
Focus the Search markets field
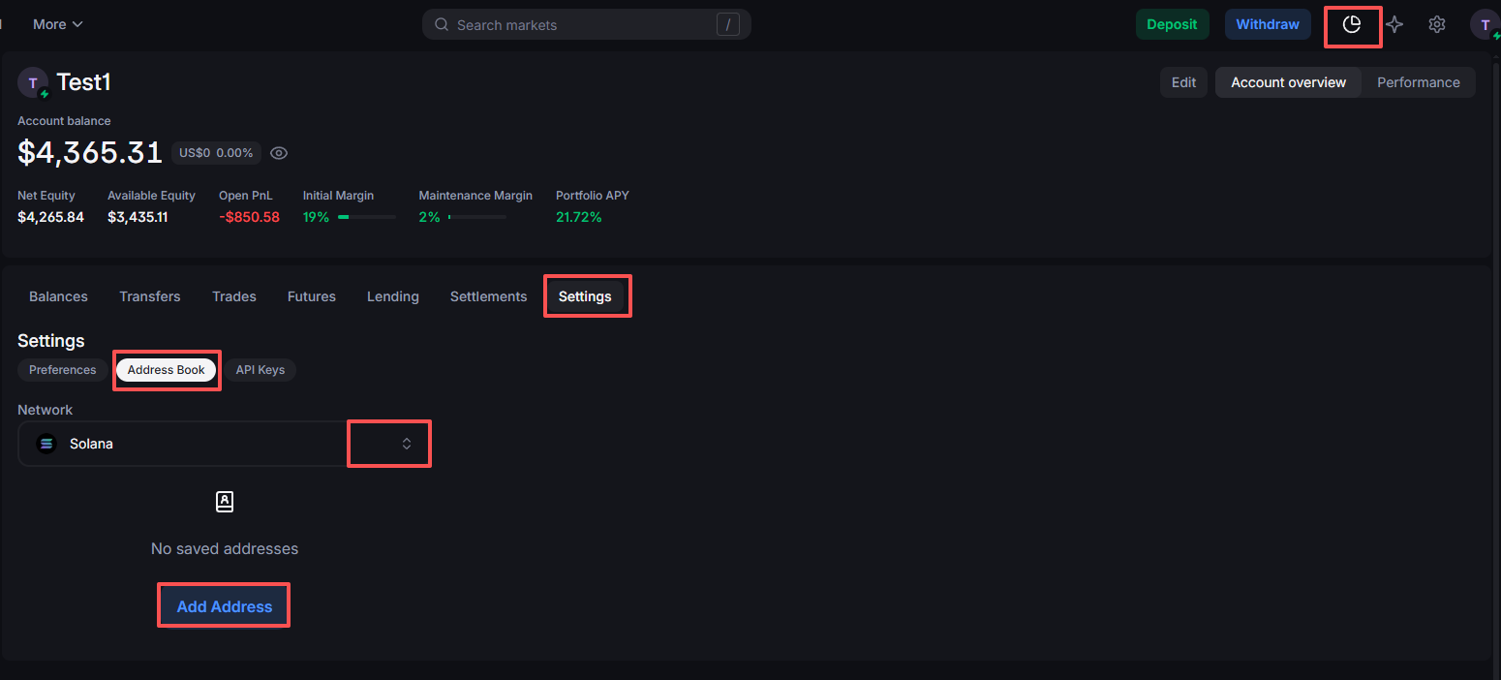pos(581,24)
